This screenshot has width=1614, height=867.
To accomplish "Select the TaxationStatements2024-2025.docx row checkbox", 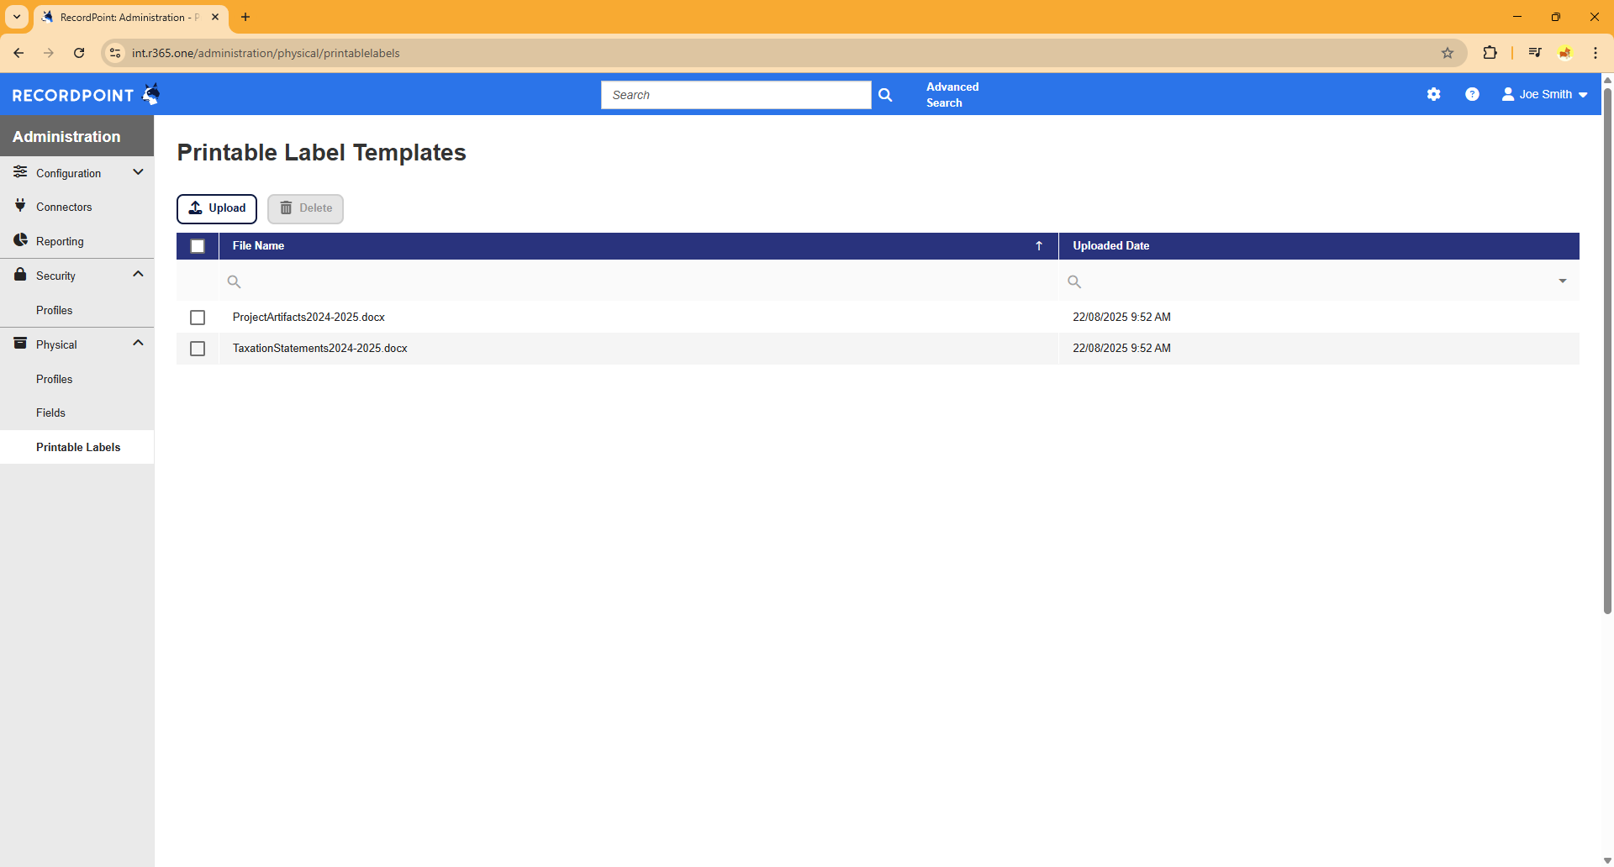I will (198, 349).
